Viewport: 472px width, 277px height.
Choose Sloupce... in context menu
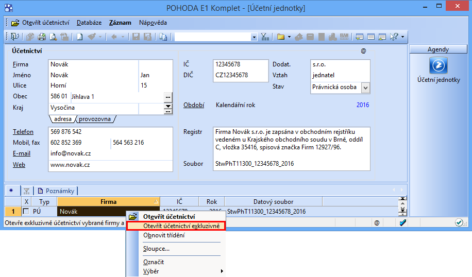tap(176, 249)
